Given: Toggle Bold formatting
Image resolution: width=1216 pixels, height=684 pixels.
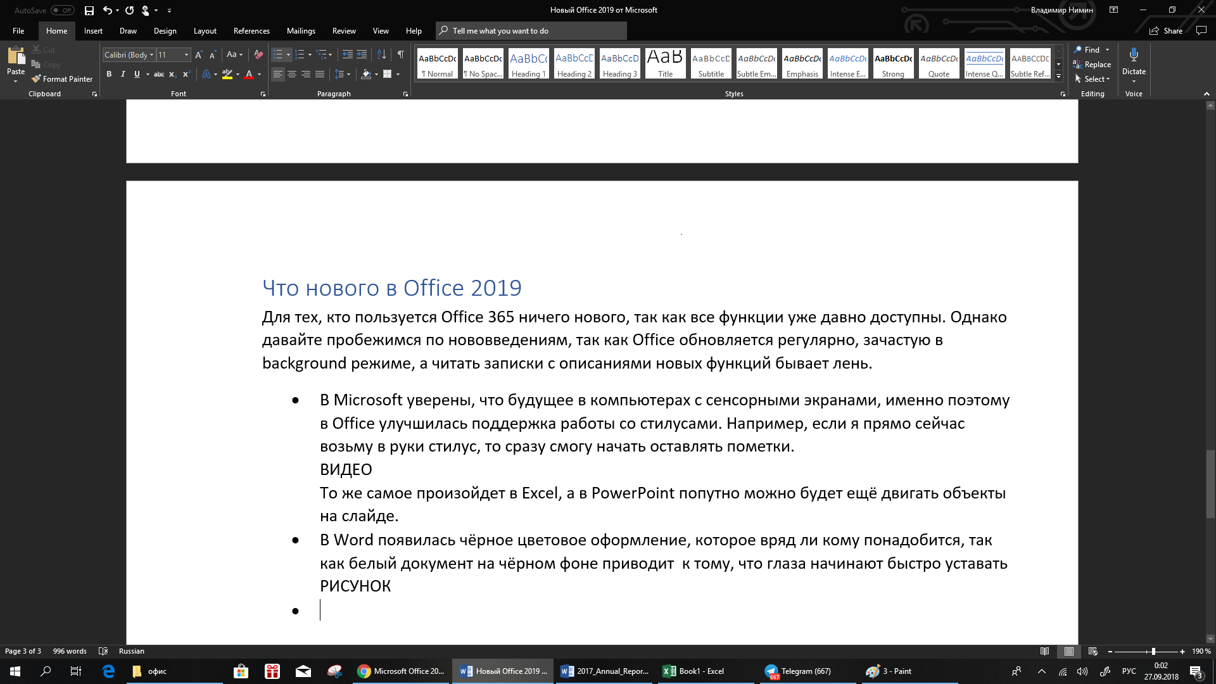Looking at the screenshot, I should click(x=109, y=74).
